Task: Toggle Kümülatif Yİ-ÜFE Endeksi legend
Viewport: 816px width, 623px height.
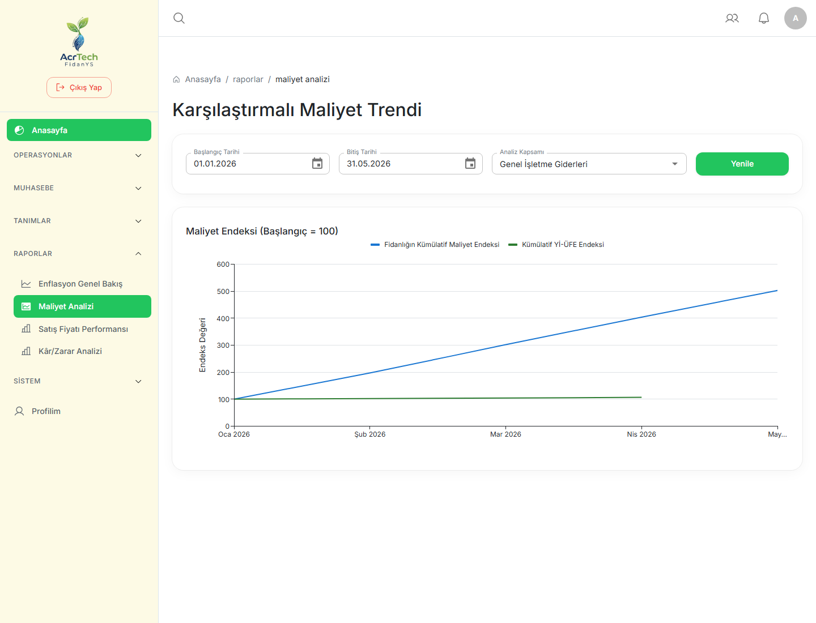Action: point(556,245)
